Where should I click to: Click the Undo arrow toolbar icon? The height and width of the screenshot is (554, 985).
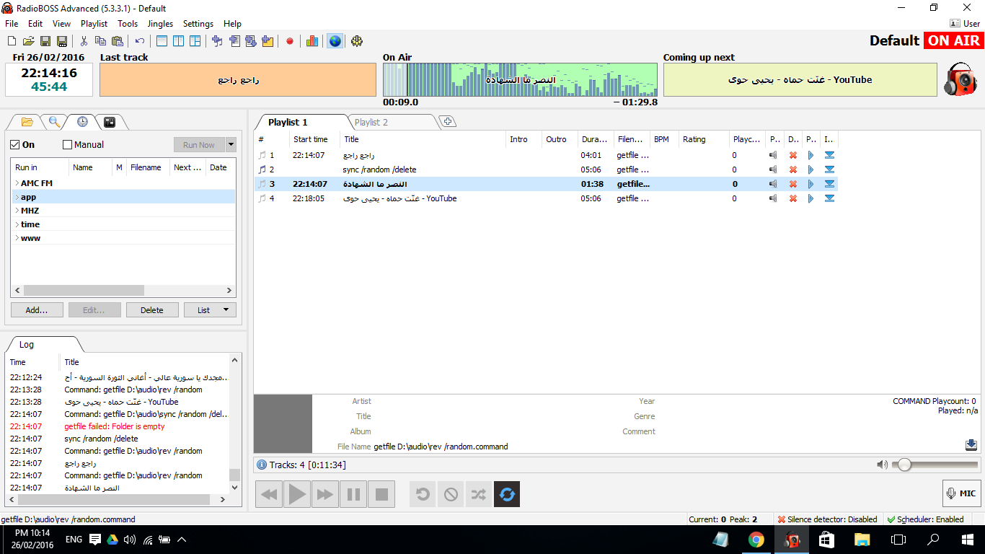(140, 41)
